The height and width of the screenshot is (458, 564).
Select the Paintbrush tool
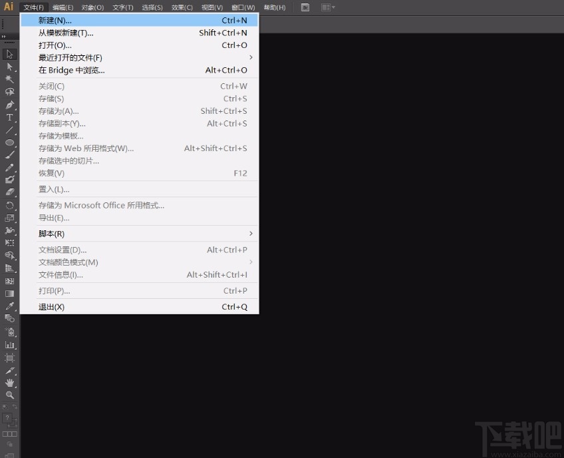(x=9, y=154)
